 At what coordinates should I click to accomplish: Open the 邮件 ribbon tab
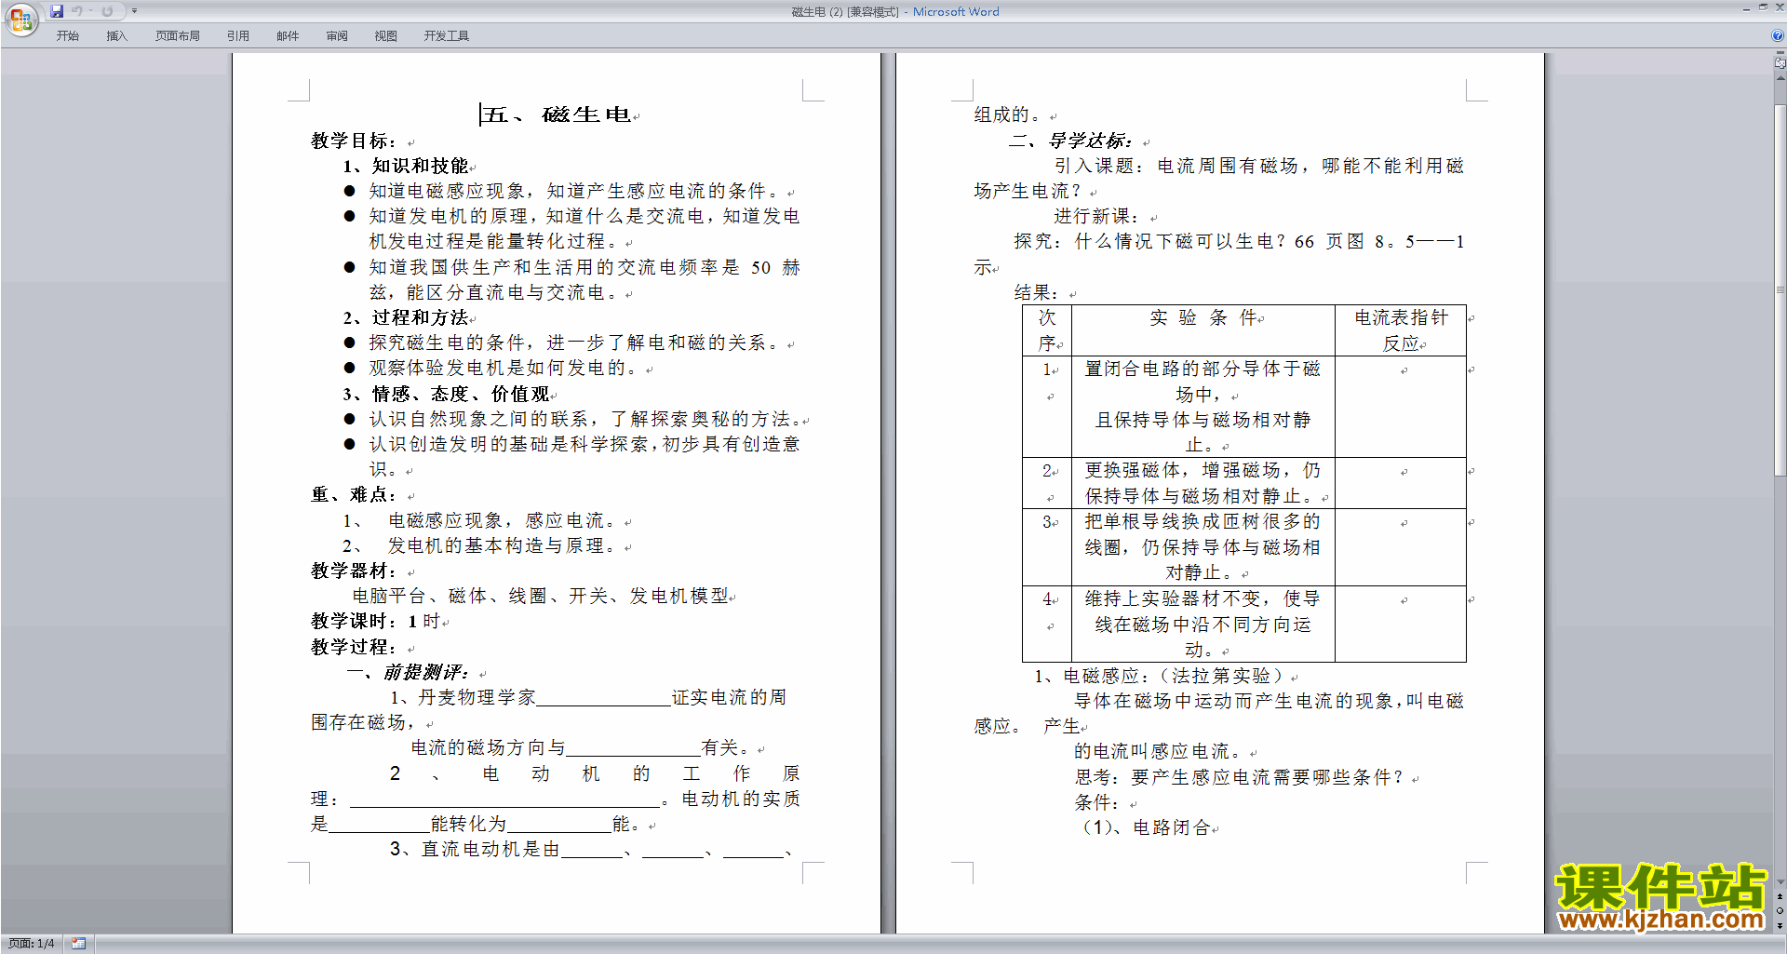(288, 35)
